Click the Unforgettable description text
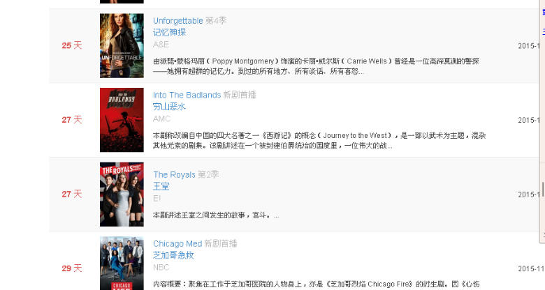This screenshot has width=545, height=290. (x=317, y=66)
